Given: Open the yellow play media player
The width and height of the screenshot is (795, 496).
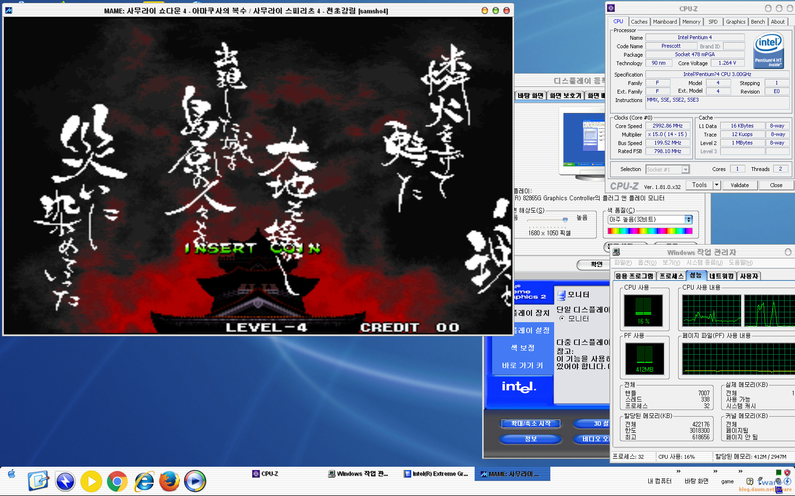Looking at the screenshot, I should click(x=91, y=481).
